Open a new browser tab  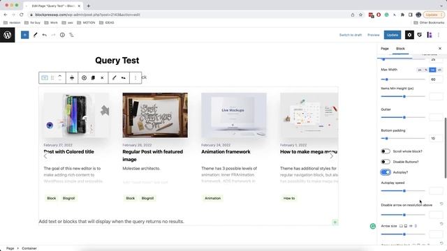point(89,6)
